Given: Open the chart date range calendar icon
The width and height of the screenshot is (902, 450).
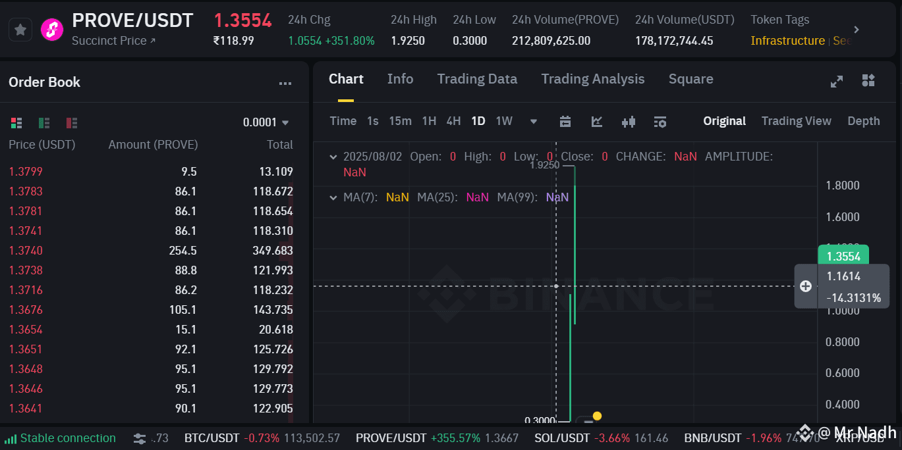Looking at the screenshot, I should (x=565, y=121).
